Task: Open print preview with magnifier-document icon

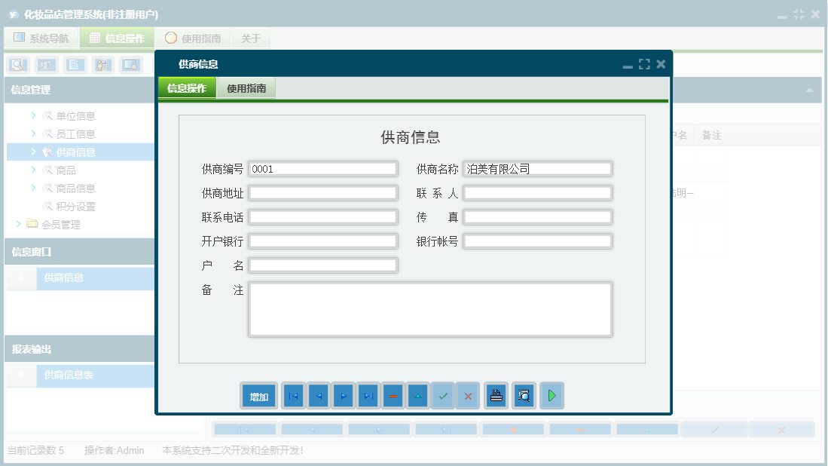Action: tap(524, 395)
